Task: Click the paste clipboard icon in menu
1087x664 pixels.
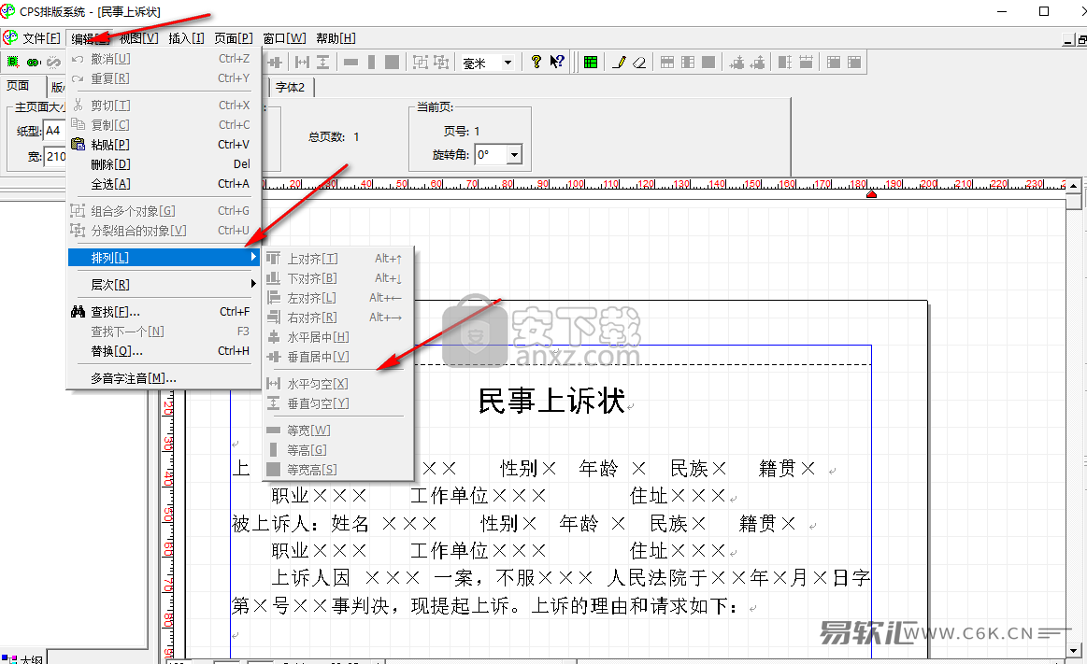Action: [x=78, y=144]
